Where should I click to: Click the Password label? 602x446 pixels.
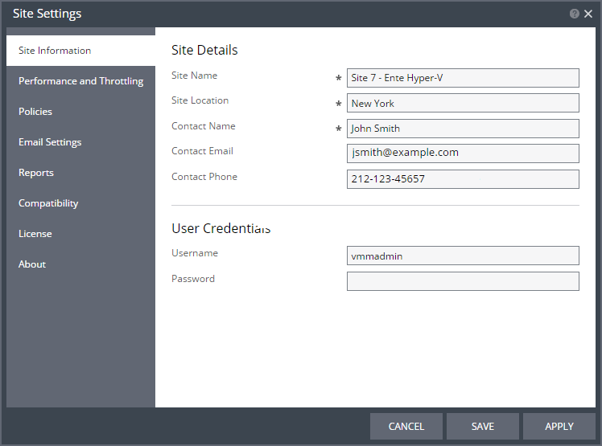click(193, 279)
